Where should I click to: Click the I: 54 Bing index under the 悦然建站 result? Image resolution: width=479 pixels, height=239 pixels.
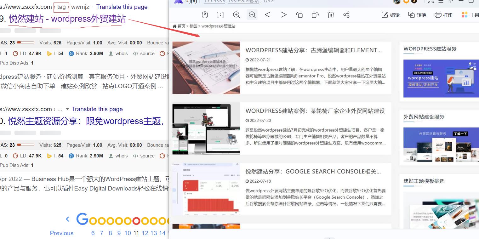[55, 54]
